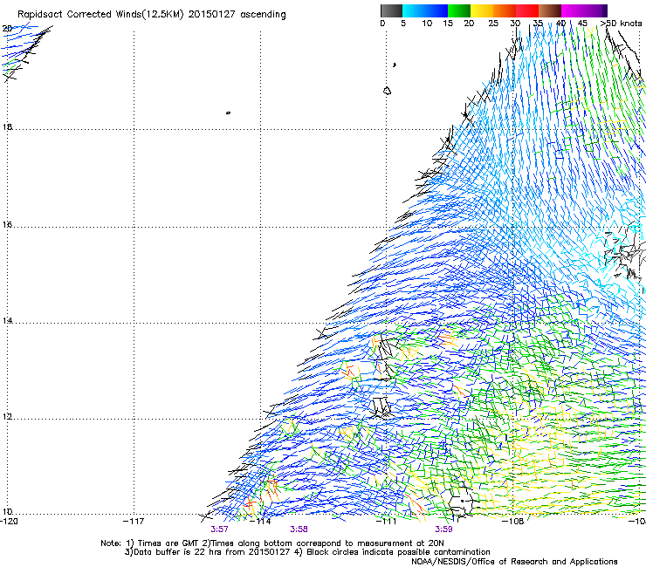Click the 18 latitude axis label
The height and width of the screenshot is (567, 646).
[7, 126]
